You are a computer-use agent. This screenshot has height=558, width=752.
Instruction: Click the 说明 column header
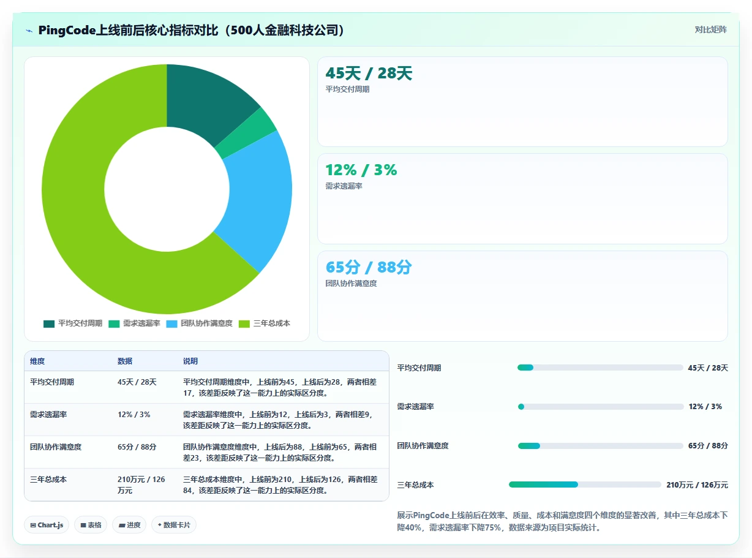190,361
